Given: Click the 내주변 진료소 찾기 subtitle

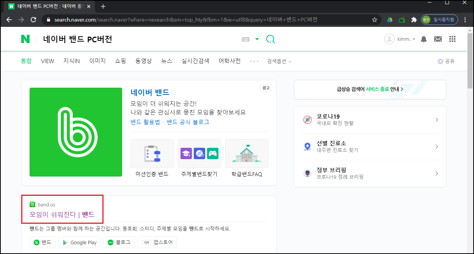Looking at the screenshot, I should click(x=337, y=150).
